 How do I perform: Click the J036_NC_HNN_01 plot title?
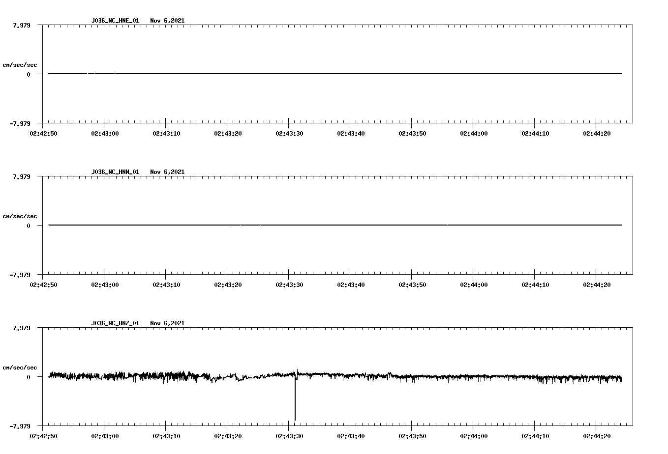pyautogui.click(x=115, y=172)
